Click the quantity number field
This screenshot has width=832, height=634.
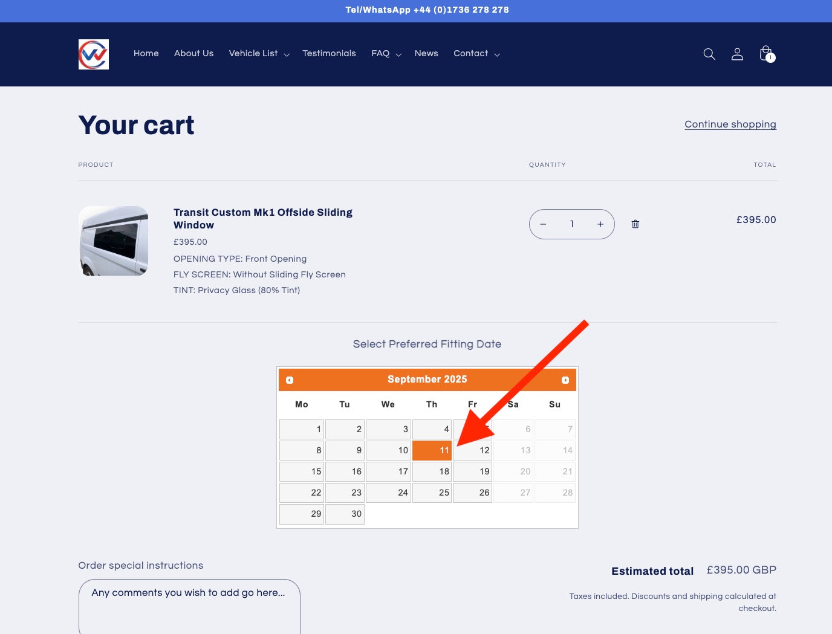[x=572, y=224]
